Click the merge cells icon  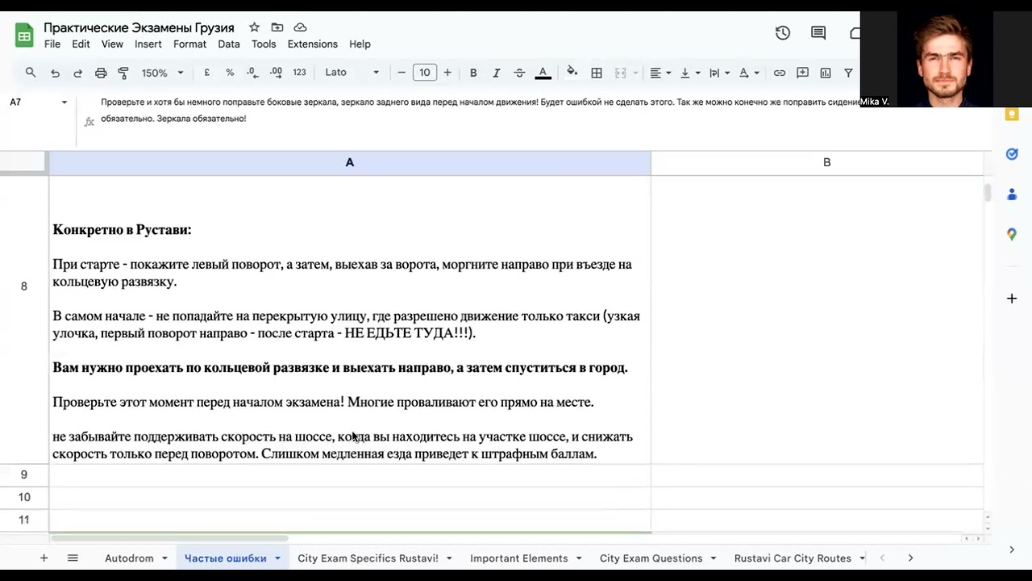click(x=620, y=73)
